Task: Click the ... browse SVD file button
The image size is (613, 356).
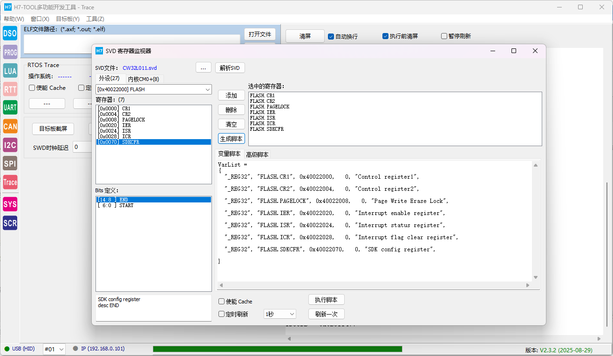Action: pos(203,67)
